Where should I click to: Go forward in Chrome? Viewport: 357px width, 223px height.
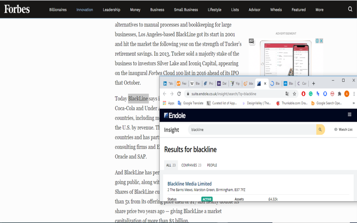[x=172, y=94]
